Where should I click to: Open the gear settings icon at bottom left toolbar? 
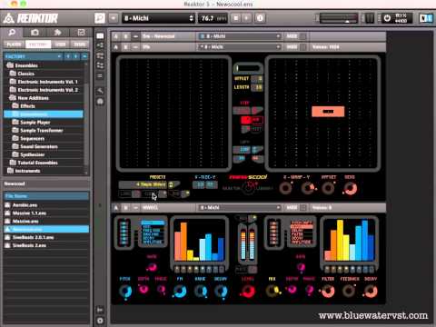(x=100, y=321)
